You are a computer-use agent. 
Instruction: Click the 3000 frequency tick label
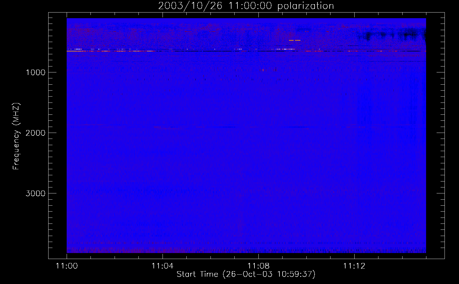[x=35, y=193]
